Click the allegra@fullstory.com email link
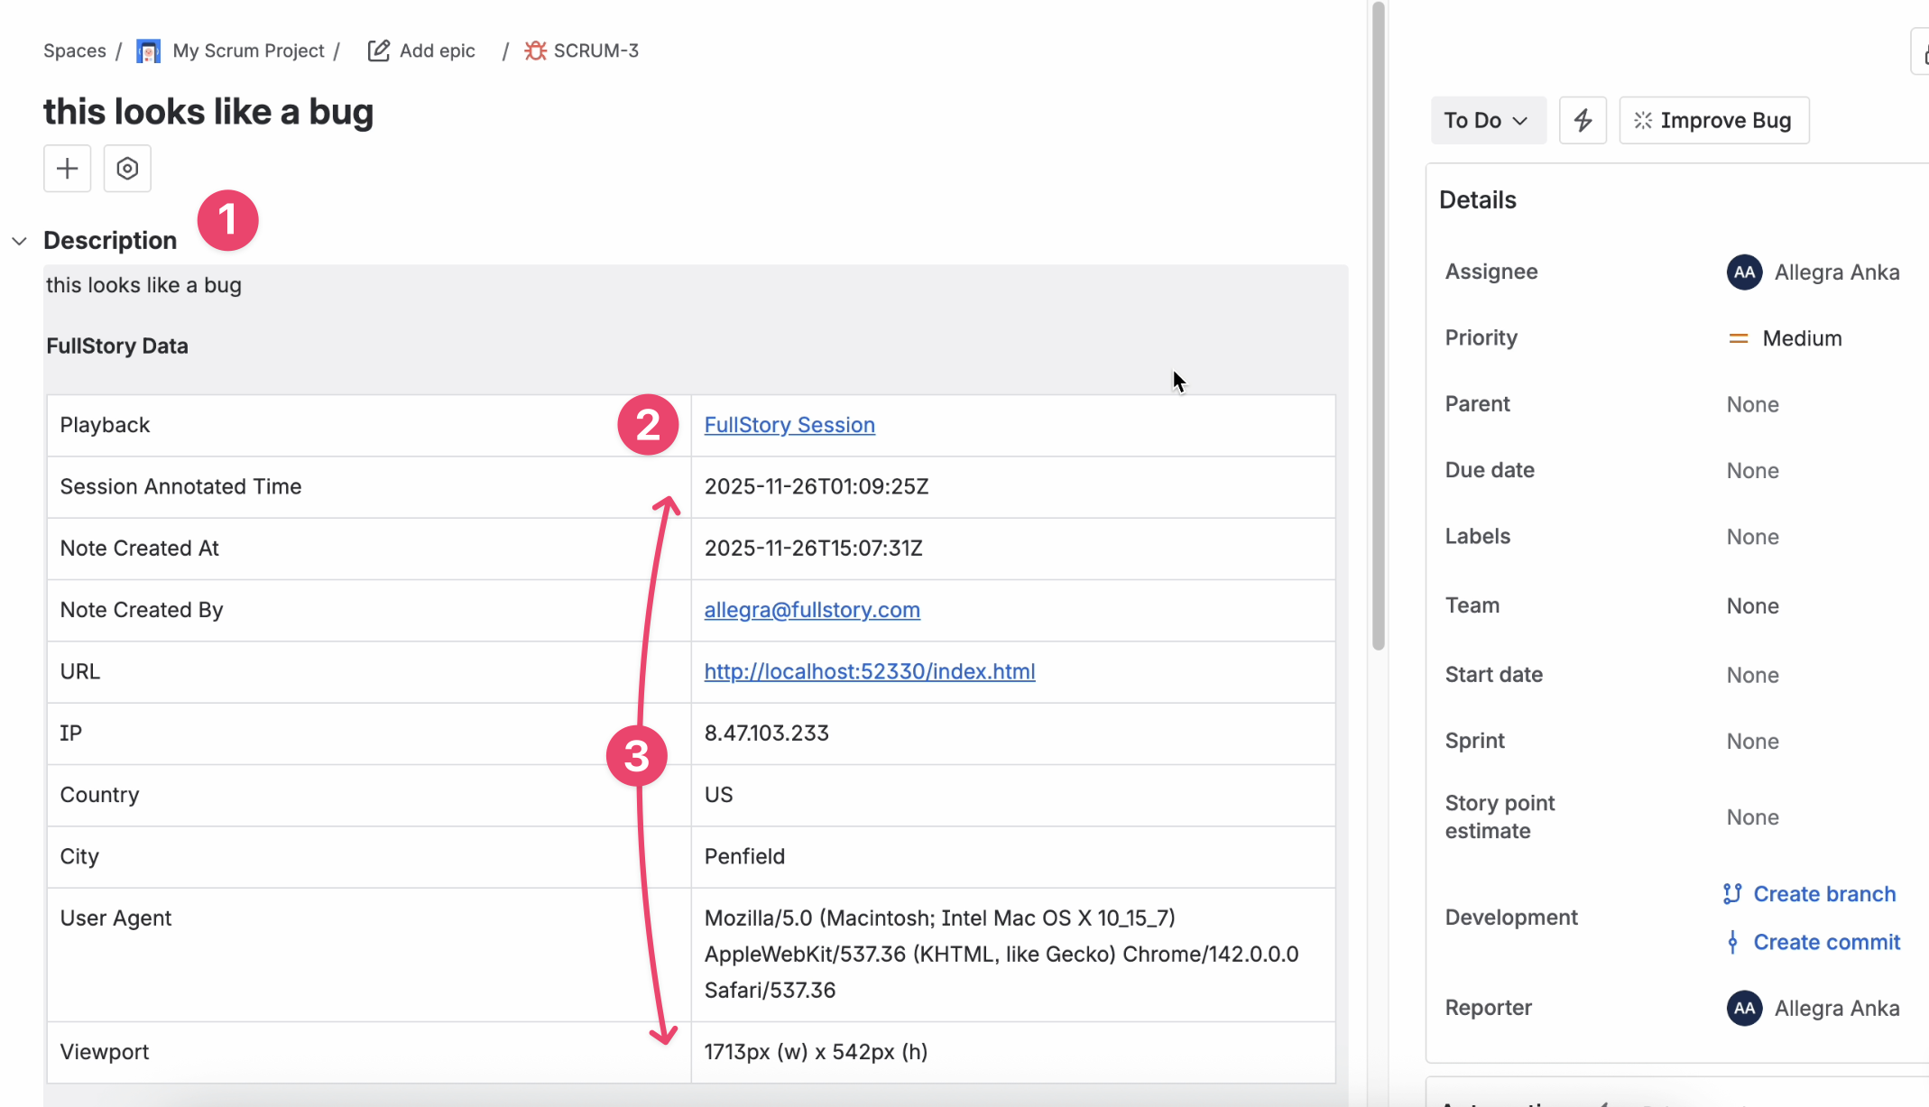The width and height of the screenshot is (1929, 1107). (811, 609)
